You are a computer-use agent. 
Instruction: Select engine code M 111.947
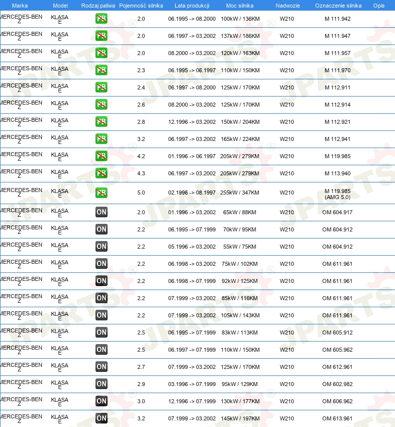coord(337,36)
